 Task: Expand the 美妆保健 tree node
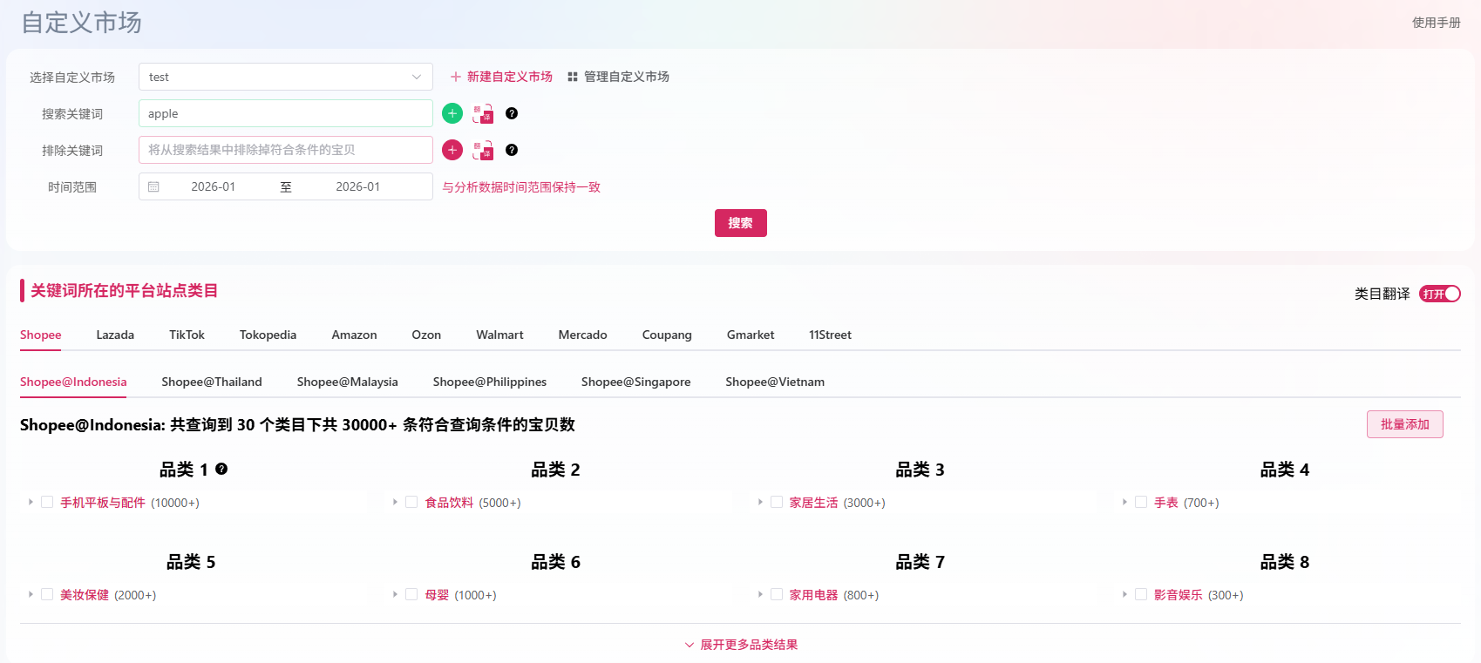[31, 594]
